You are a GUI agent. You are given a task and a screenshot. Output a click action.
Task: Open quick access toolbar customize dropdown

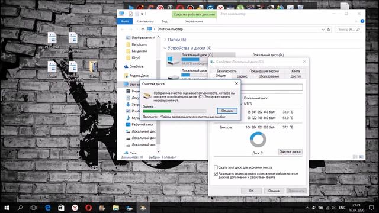pos(142,14)
